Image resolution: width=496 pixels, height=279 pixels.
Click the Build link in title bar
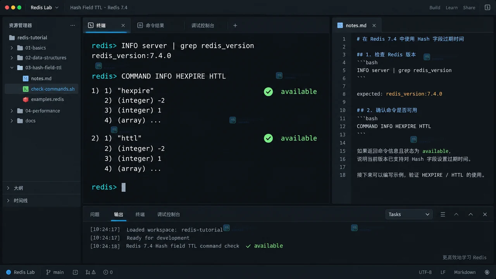pyautogui.click(x=435, y=7)
